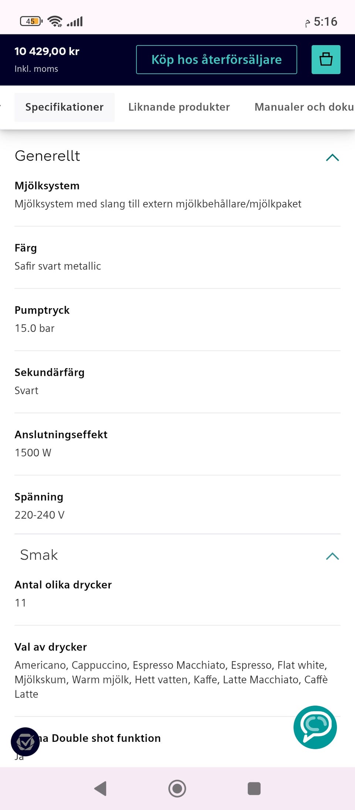Tap the round shield checkmark badge
Viewport: 355px width, 810px height.
pyautogui.click(x=25, y=742)
